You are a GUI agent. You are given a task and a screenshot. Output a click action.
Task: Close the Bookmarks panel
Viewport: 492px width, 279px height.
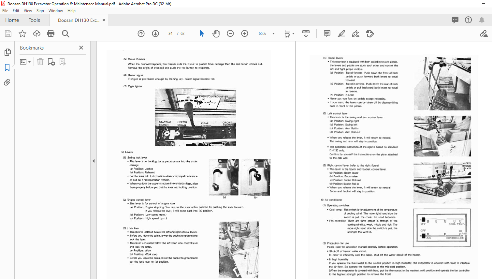point(81,48)
